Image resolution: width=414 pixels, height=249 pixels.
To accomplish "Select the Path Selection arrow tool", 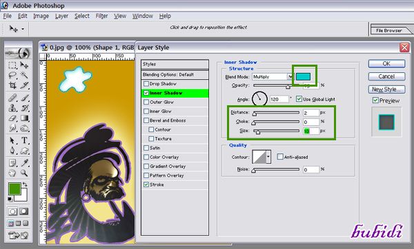I will 12,140.
